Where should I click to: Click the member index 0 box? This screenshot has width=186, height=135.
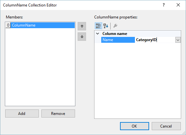[x=8, y=25]
